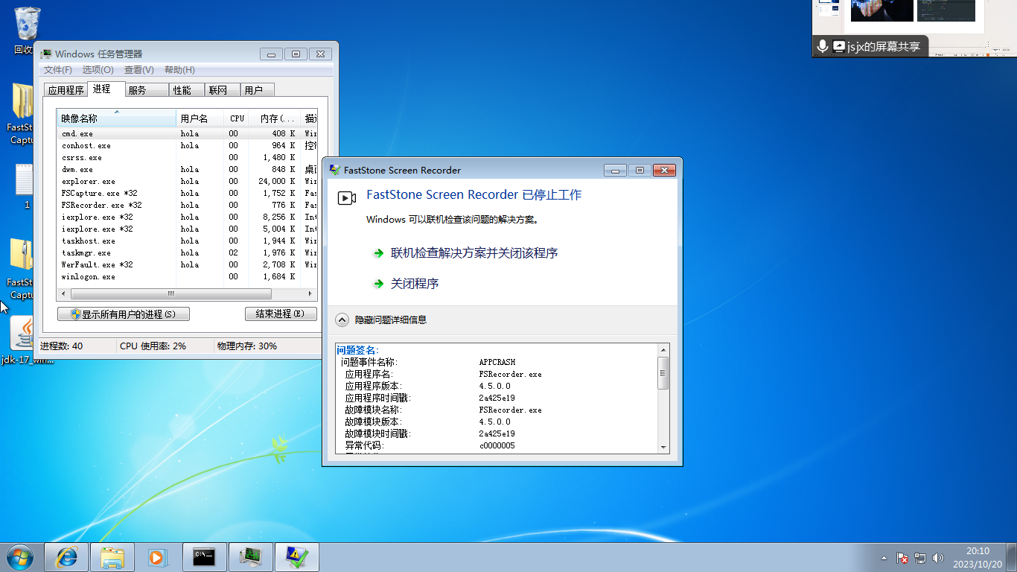Select the FSRecorder.exe process row

pos(97,205)
